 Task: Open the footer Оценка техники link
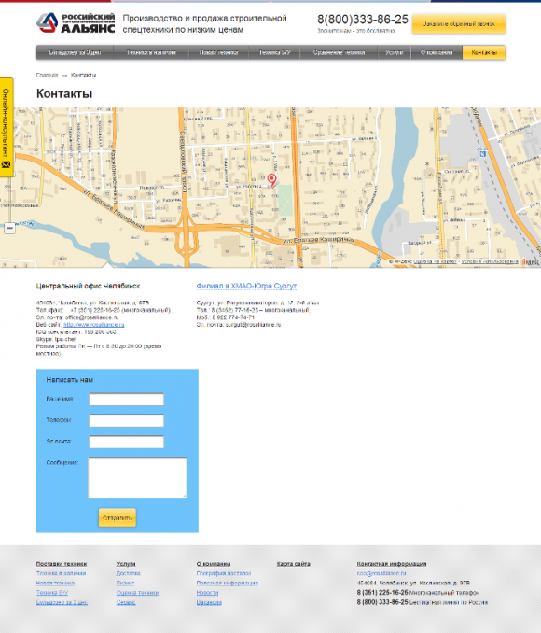[137, 593]
